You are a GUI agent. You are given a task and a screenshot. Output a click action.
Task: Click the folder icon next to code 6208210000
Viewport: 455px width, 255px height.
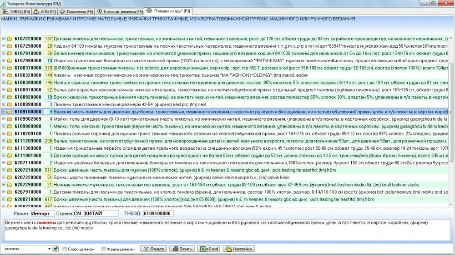pos(10,200)
